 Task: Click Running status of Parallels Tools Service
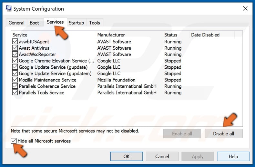[x=173, y=93]
